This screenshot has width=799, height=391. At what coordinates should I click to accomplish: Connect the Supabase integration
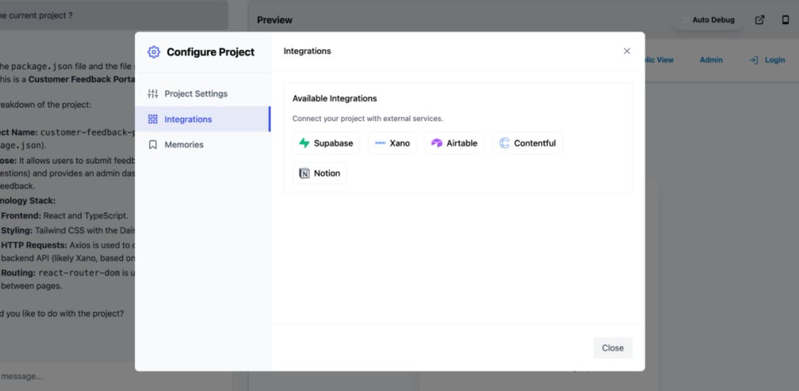326,143
